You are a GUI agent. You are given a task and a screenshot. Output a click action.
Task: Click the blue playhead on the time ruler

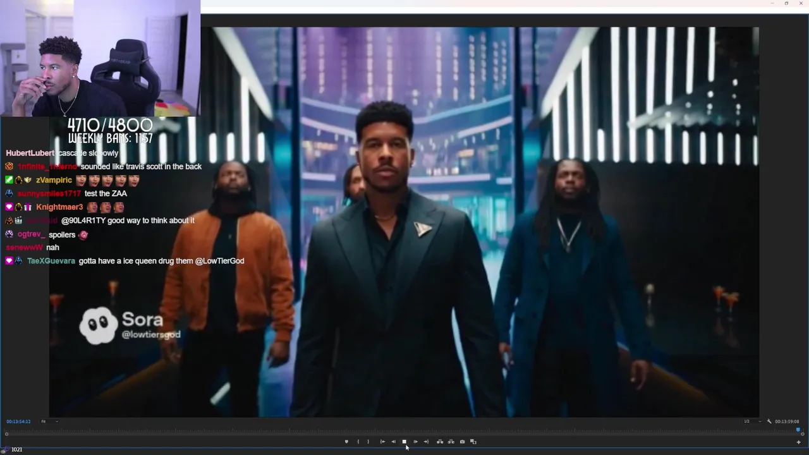[798, 430]
